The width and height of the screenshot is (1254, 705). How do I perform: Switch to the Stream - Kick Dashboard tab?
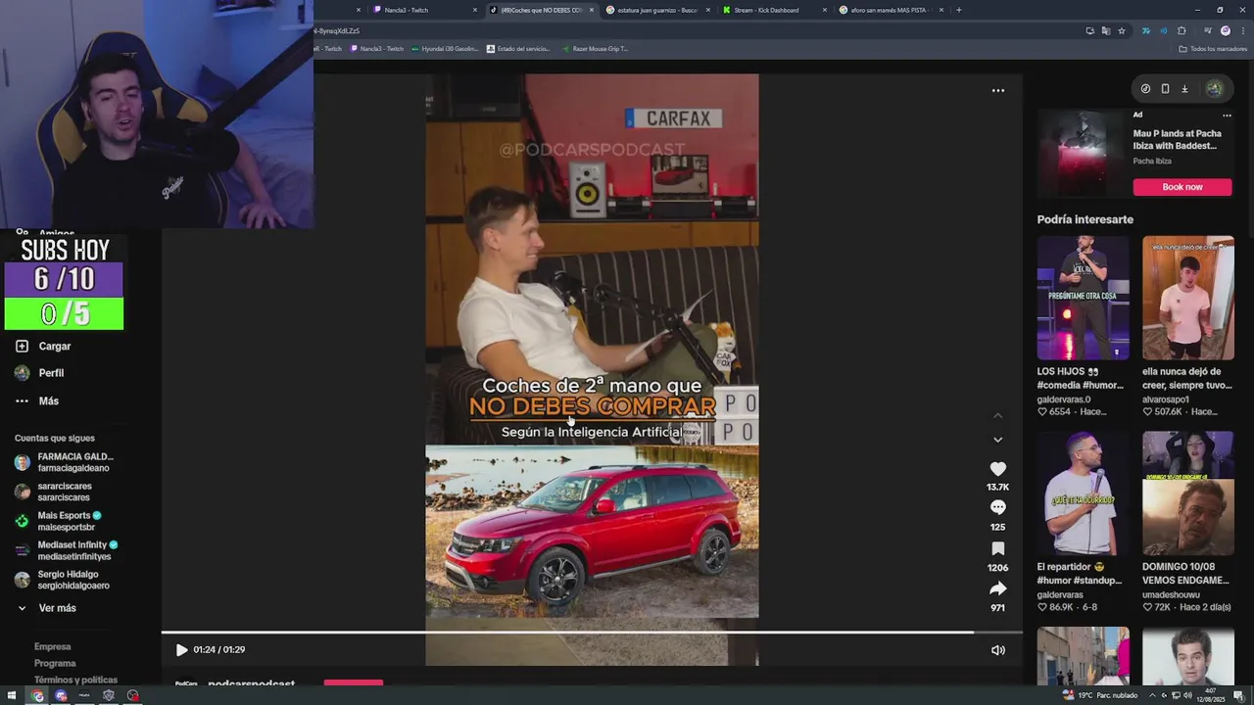pos(774,10)
